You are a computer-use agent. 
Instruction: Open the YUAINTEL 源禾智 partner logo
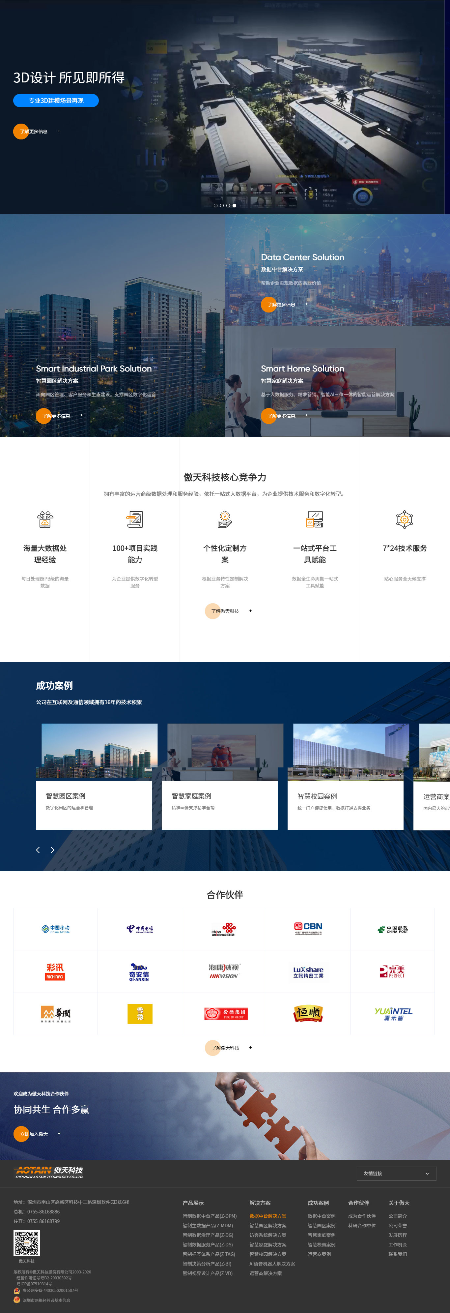coord(393,1014)
